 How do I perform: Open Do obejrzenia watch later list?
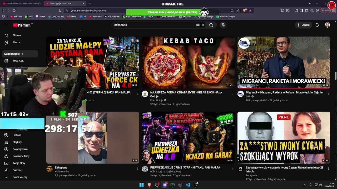(x=20, y=149)
